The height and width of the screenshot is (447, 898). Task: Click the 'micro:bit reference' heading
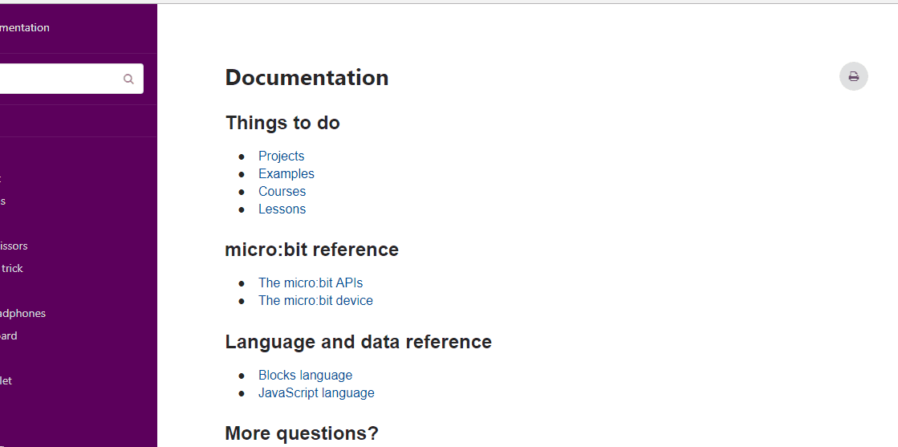311,250
